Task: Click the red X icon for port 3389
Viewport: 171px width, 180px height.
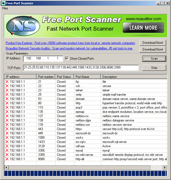Action: coord(7,155)
